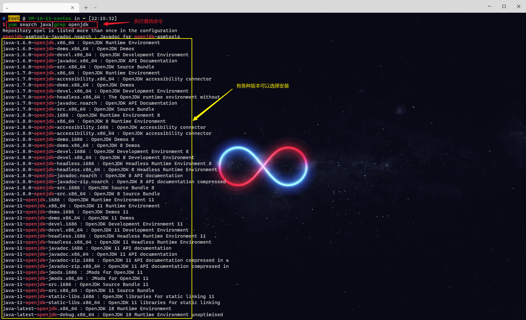Click the java-1.6.0-openjdk-demo.x86_64 line

pyautogui.click(x=68, y=49)
